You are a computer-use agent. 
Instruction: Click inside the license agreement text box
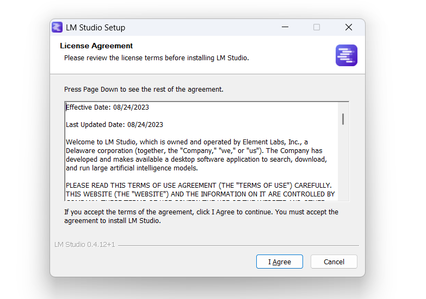click(207, 151)
